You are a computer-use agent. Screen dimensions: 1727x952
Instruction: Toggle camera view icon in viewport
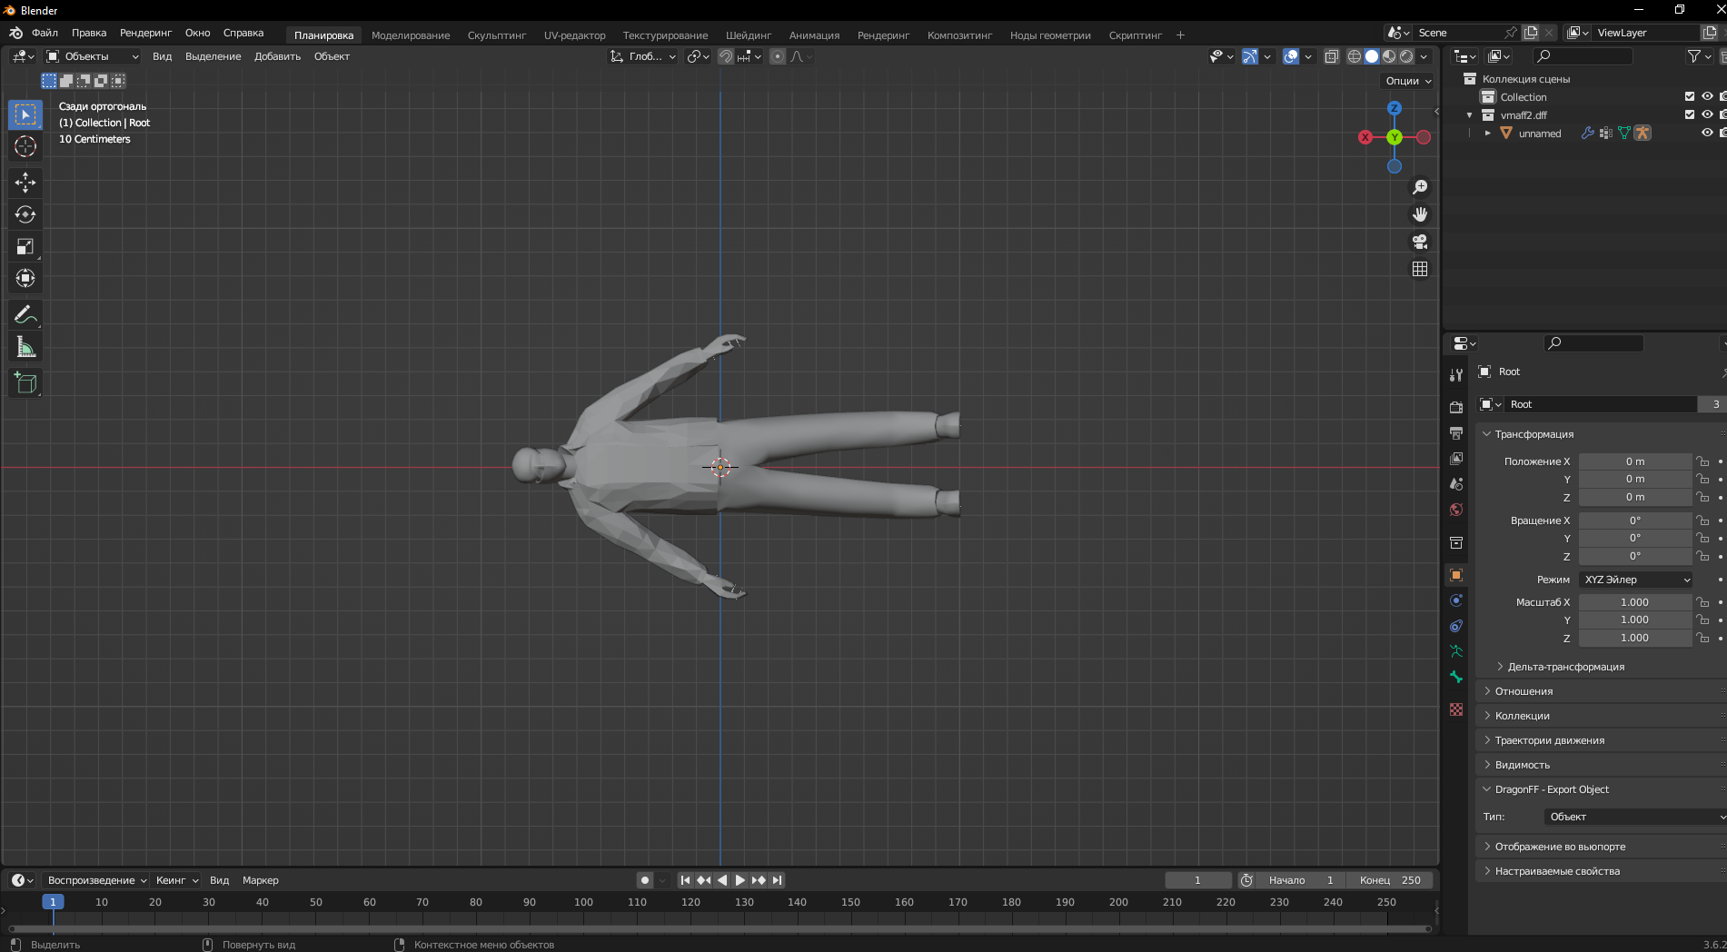(1419, 242)
